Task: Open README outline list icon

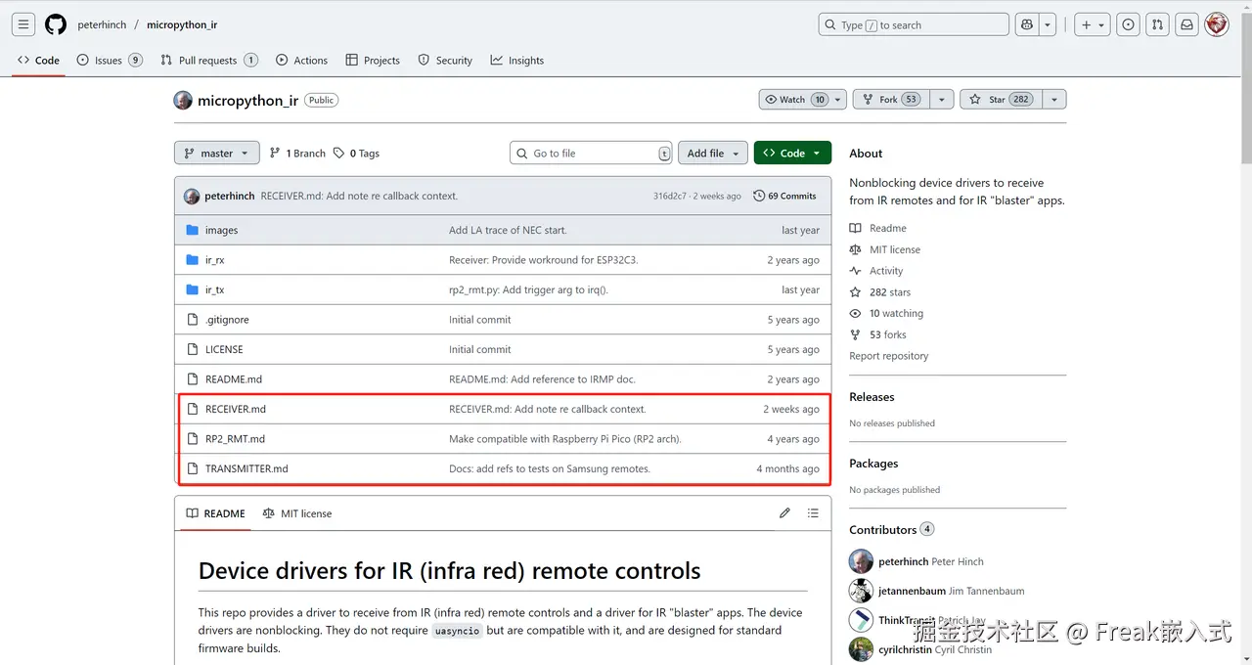Action: (813, 513)
